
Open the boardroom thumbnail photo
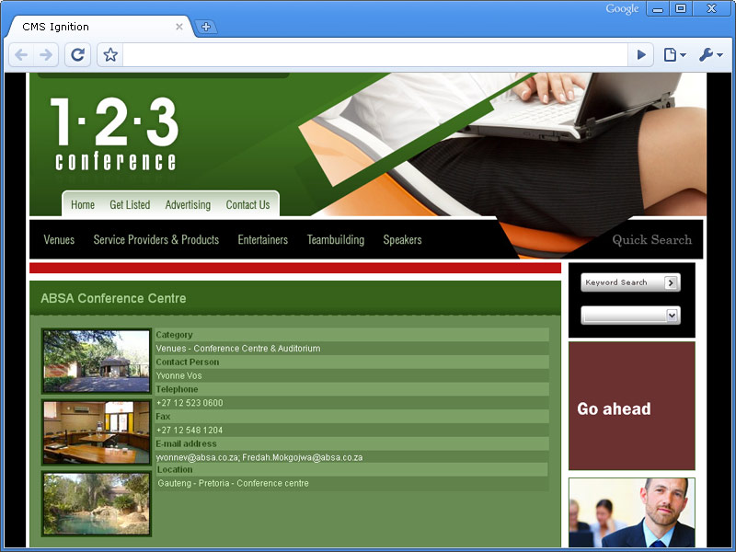[x=97, y=432]
